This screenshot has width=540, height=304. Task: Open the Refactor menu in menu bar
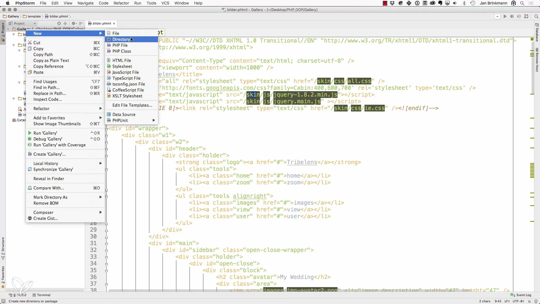point(121,3)
